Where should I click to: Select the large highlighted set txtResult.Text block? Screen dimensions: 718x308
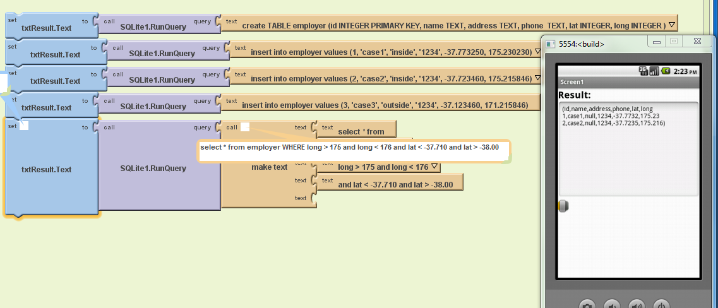tap(51, 167)
